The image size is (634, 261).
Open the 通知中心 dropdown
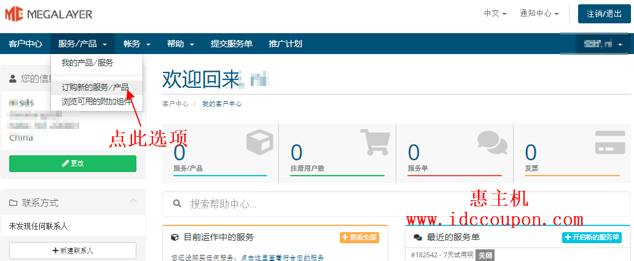tap(539, 14)
